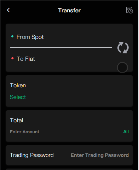
Task: Click the red dot beside To Fiat
Action: pos(12,58)
